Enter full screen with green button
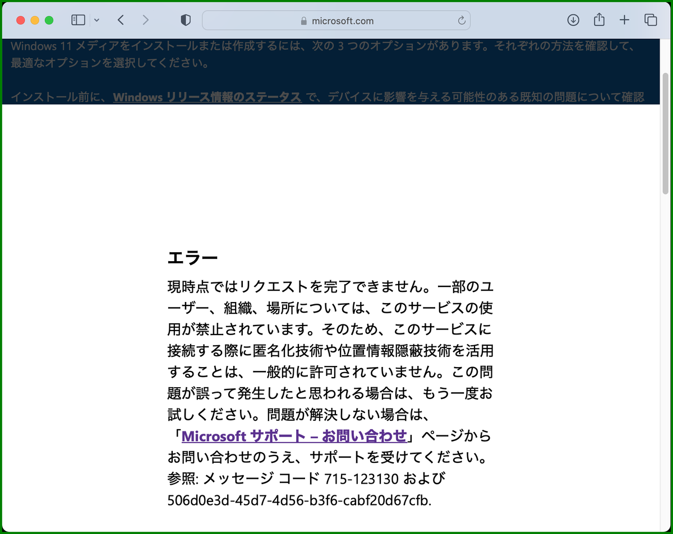Viewport: 673px width, 534px height. 49,20
